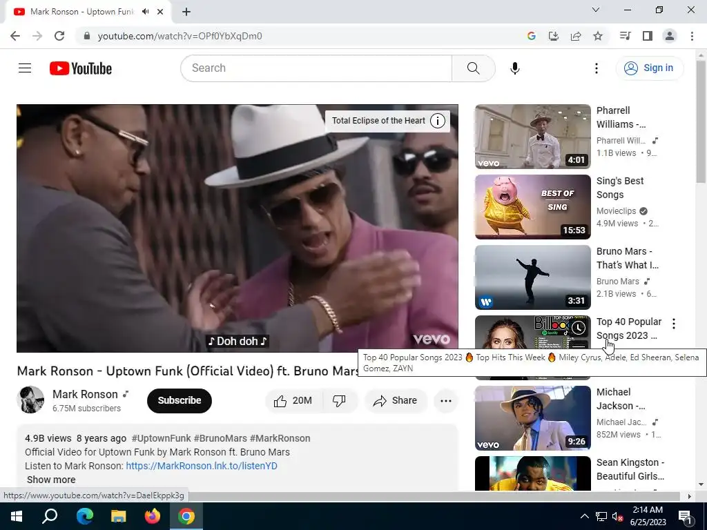
Task: Go to the YouTube home logo
Action: pyautogui.click(x=81, y=68)
